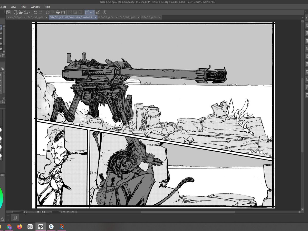Select the DLD_Ch2_pp02-03_Composite_Threshed.tif tab
The height and width of the screenshot is (231, 308).
(x=73, y=17)
